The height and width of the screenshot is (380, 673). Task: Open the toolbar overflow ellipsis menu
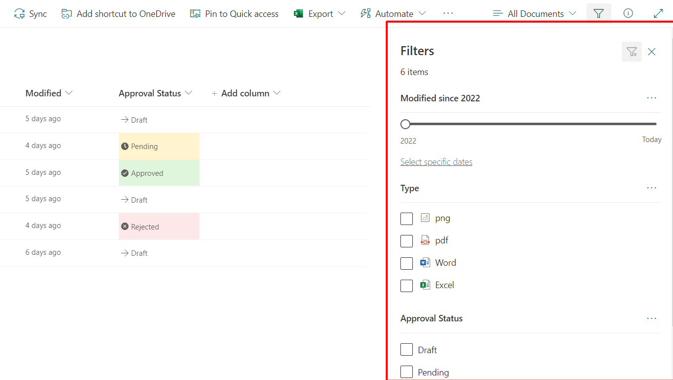(448, 13)
